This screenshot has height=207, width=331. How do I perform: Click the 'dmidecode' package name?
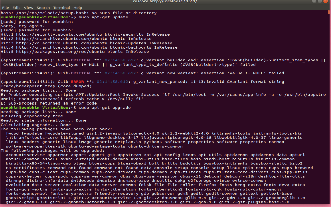[82, 181]
